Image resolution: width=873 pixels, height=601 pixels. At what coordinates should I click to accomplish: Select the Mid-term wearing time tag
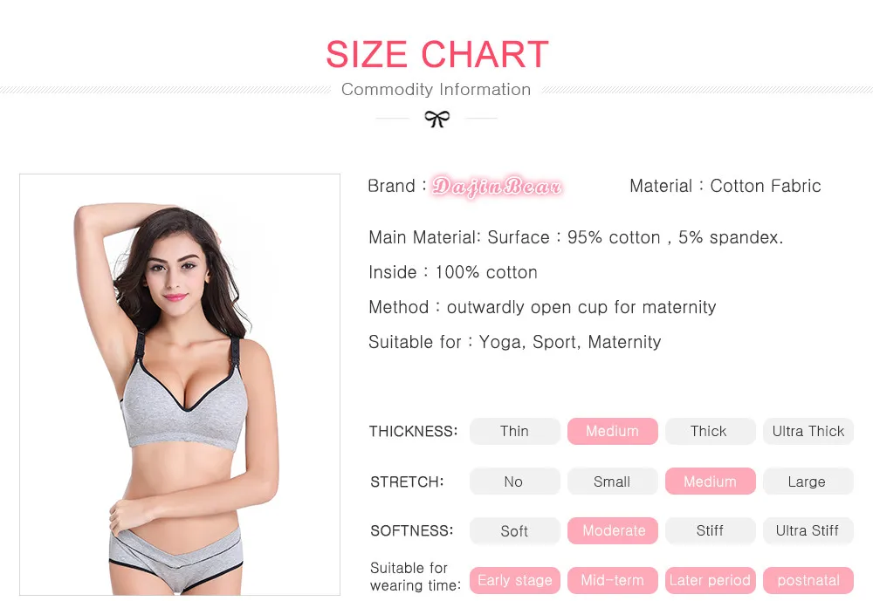click(x=613, y=580)
